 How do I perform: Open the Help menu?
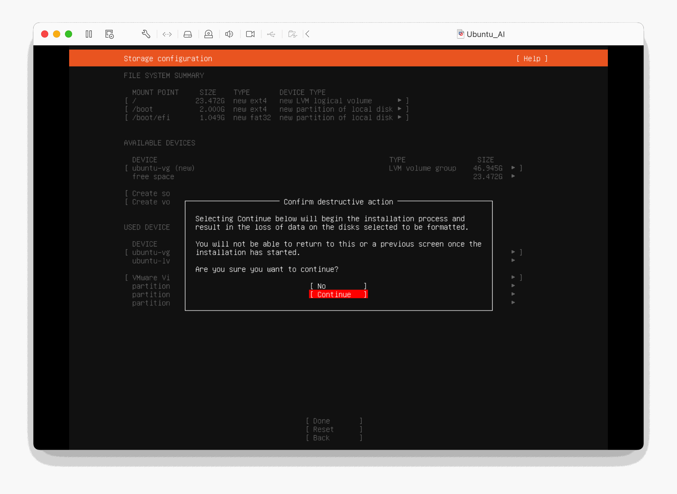(532, 58)
